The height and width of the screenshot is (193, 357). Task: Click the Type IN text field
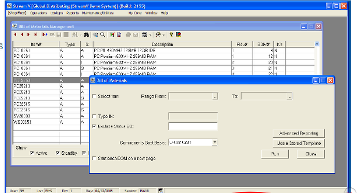pyautogui.click(x=193, y=116)
